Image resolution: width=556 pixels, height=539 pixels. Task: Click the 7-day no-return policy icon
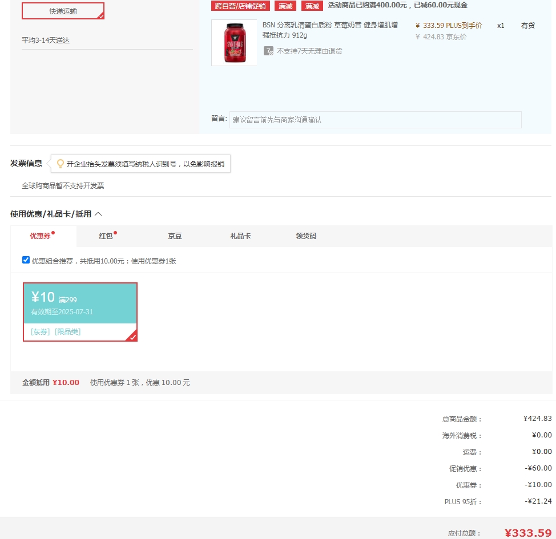(x=268, y=51)
